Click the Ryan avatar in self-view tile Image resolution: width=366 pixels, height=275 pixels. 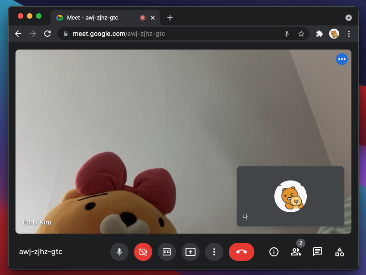tap(290, 196)
